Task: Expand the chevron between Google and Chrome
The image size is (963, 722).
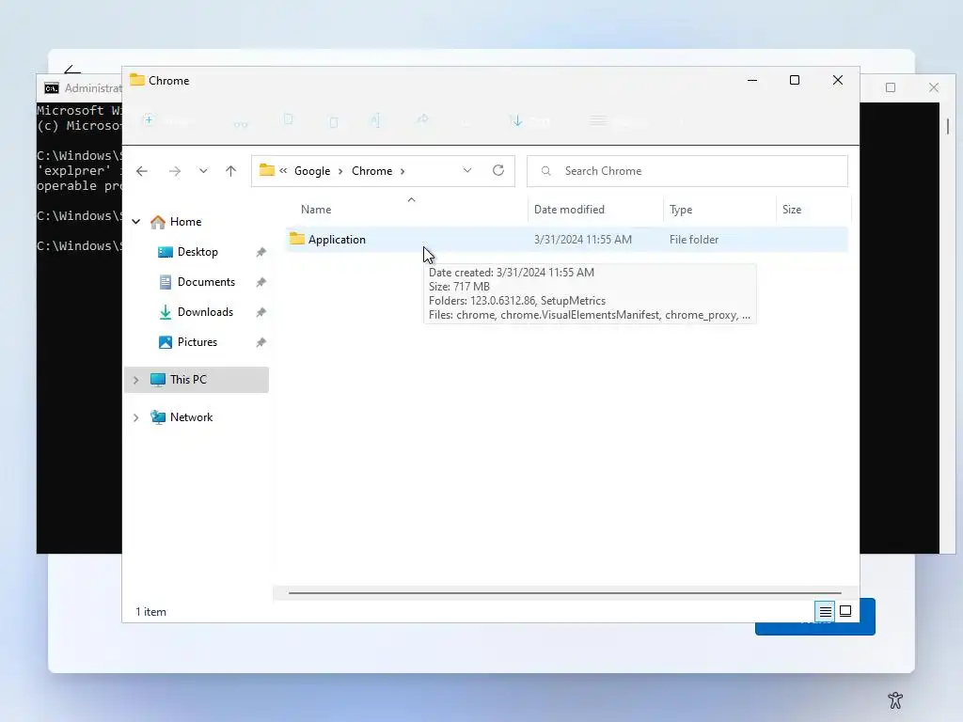Action: (x=340, y=171)
